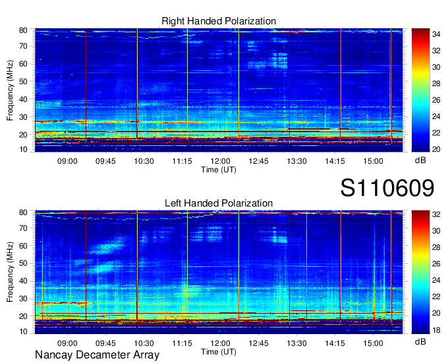The image size is (448, 363).
Task: Click the dB label under the top color bar
Action: click(420, 160)
